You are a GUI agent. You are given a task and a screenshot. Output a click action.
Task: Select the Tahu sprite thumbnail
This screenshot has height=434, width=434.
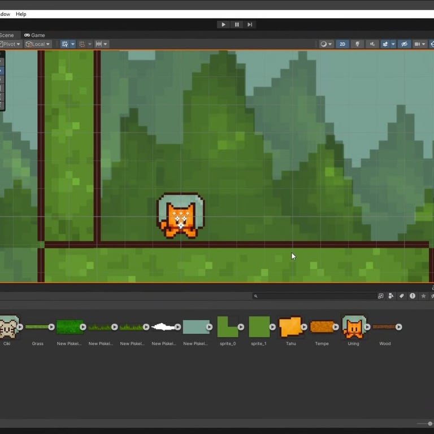click(x=290, y=327)
